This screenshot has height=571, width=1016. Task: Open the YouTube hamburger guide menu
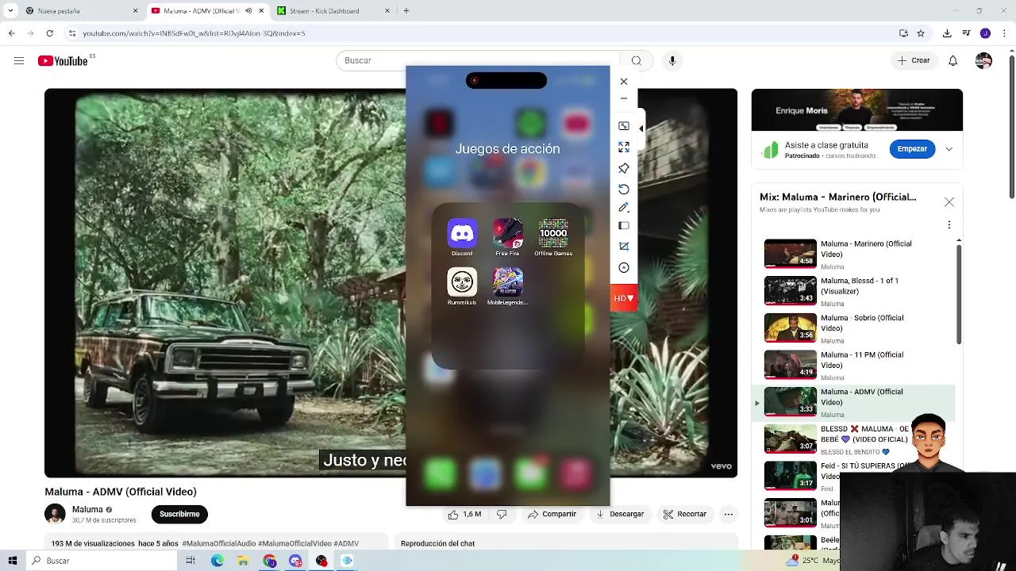[x=19, y=60]
